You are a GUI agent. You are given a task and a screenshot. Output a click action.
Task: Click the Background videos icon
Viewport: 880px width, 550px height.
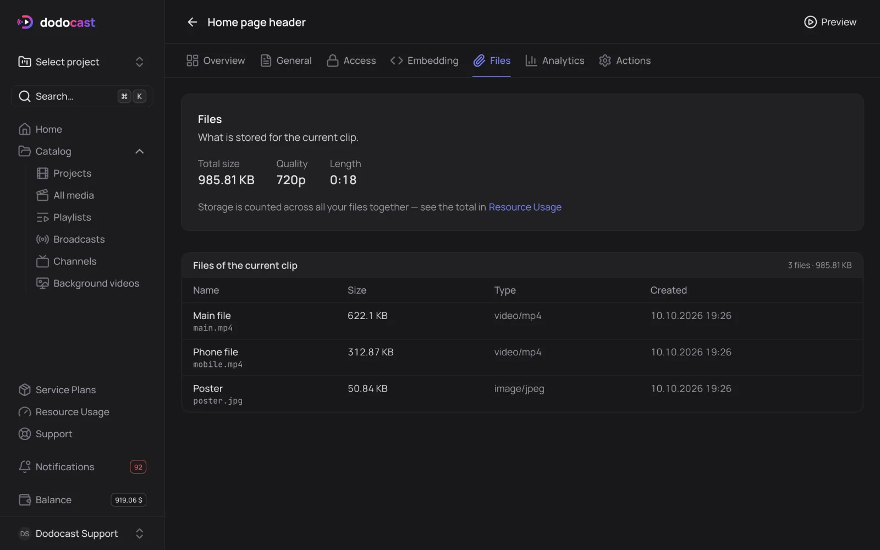coord(42,283)
